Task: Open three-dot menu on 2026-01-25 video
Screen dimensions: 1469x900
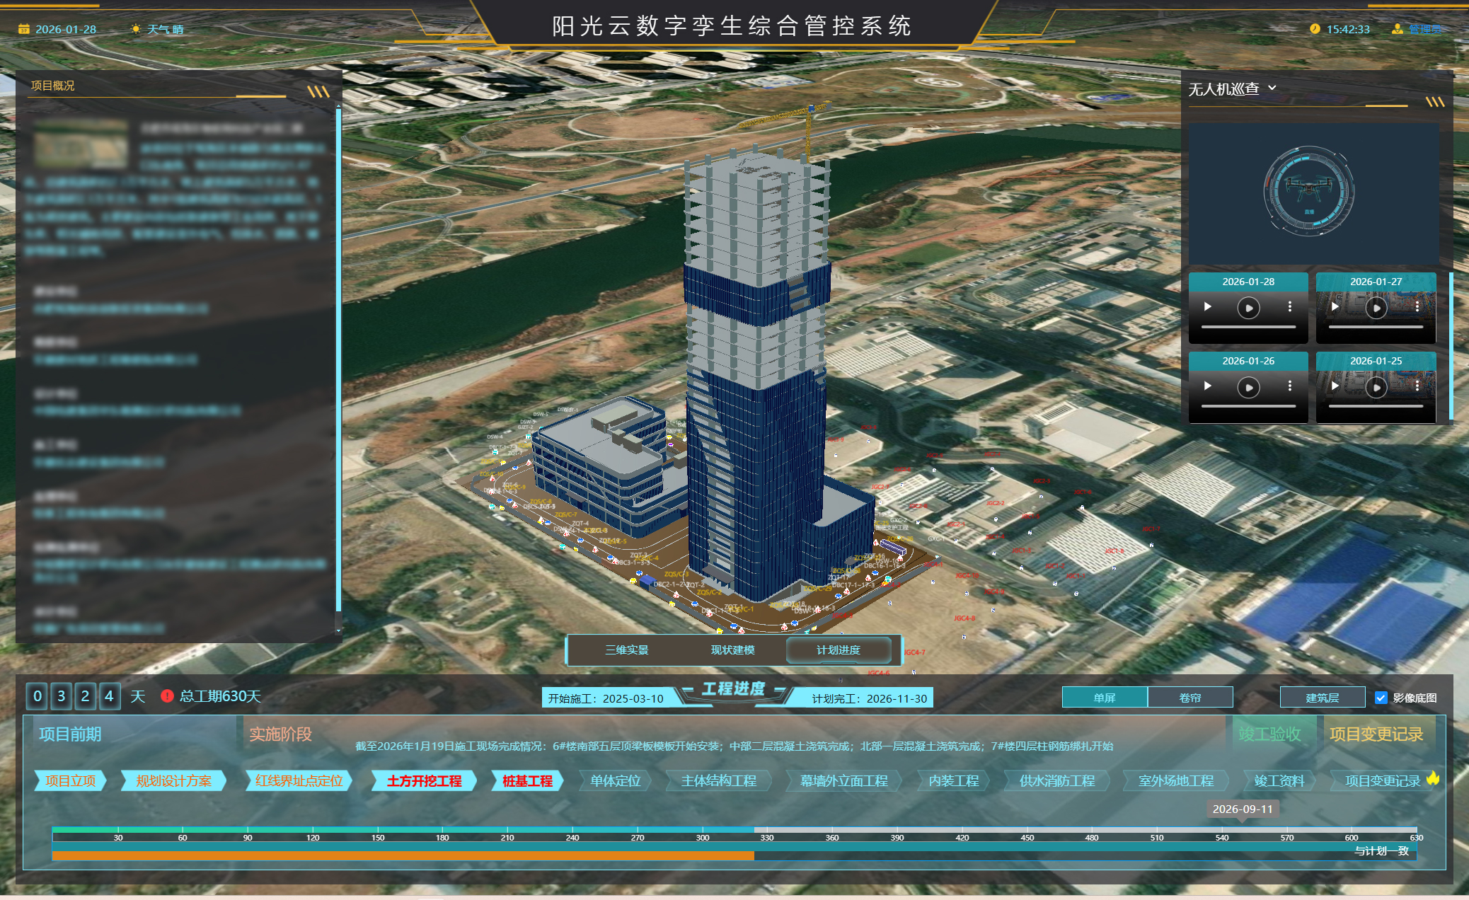Action: tap(1417, 386)
